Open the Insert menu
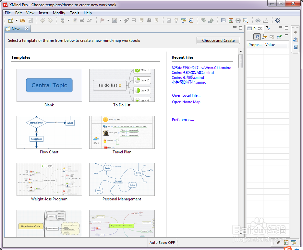Screen dimensions: 303x250 [43, 13]
